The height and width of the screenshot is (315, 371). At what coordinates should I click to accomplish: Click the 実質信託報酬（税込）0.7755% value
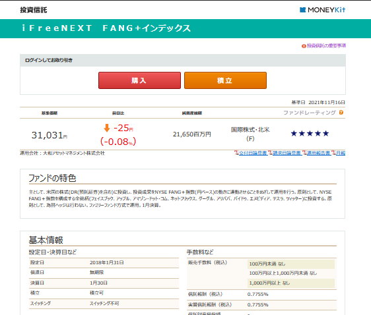coord(258,305)
